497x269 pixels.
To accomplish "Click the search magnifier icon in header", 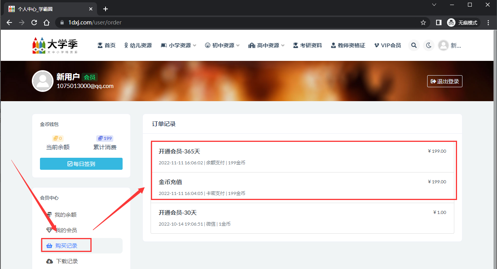I will 414,45.
